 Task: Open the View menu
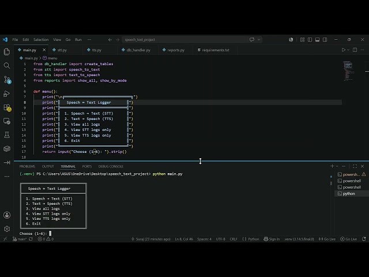point(57,40)
